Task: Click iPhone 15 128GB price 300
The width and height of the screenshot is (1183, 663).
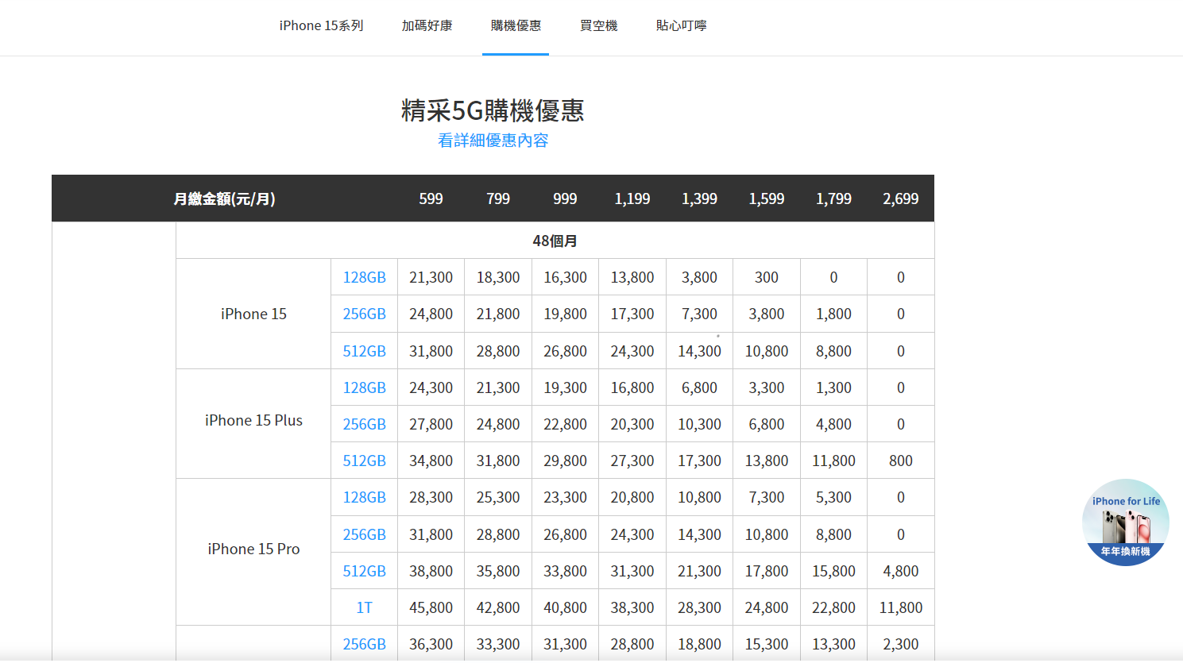Action: (x=767, y=277)
